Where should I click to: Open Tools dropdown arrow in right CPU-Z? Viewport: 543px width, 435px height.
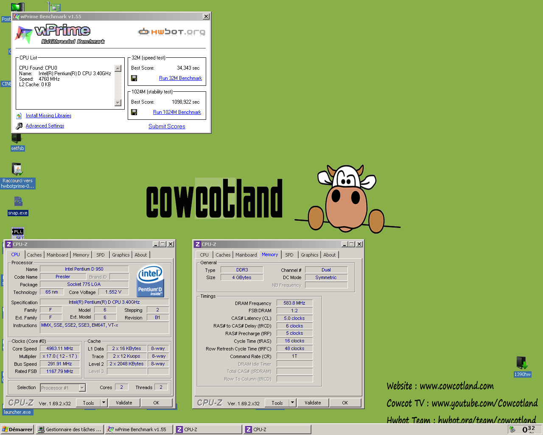pos(292,403)
